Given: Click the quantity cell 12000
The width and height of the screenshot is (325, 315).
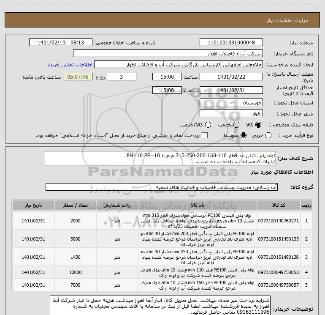Looking at the screenshot, I should coord(76,272).
